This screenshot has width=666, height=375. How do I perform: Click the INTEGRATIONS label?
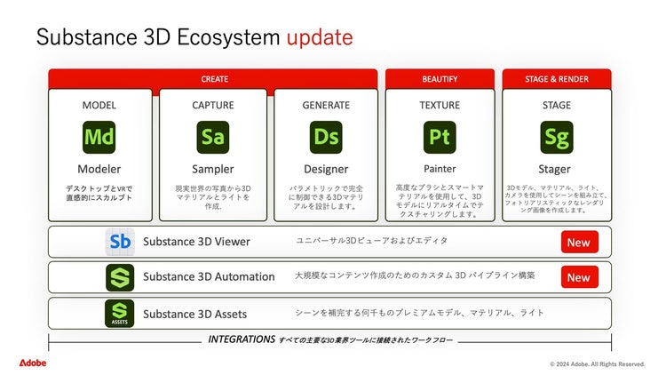[x=242, y=339]
